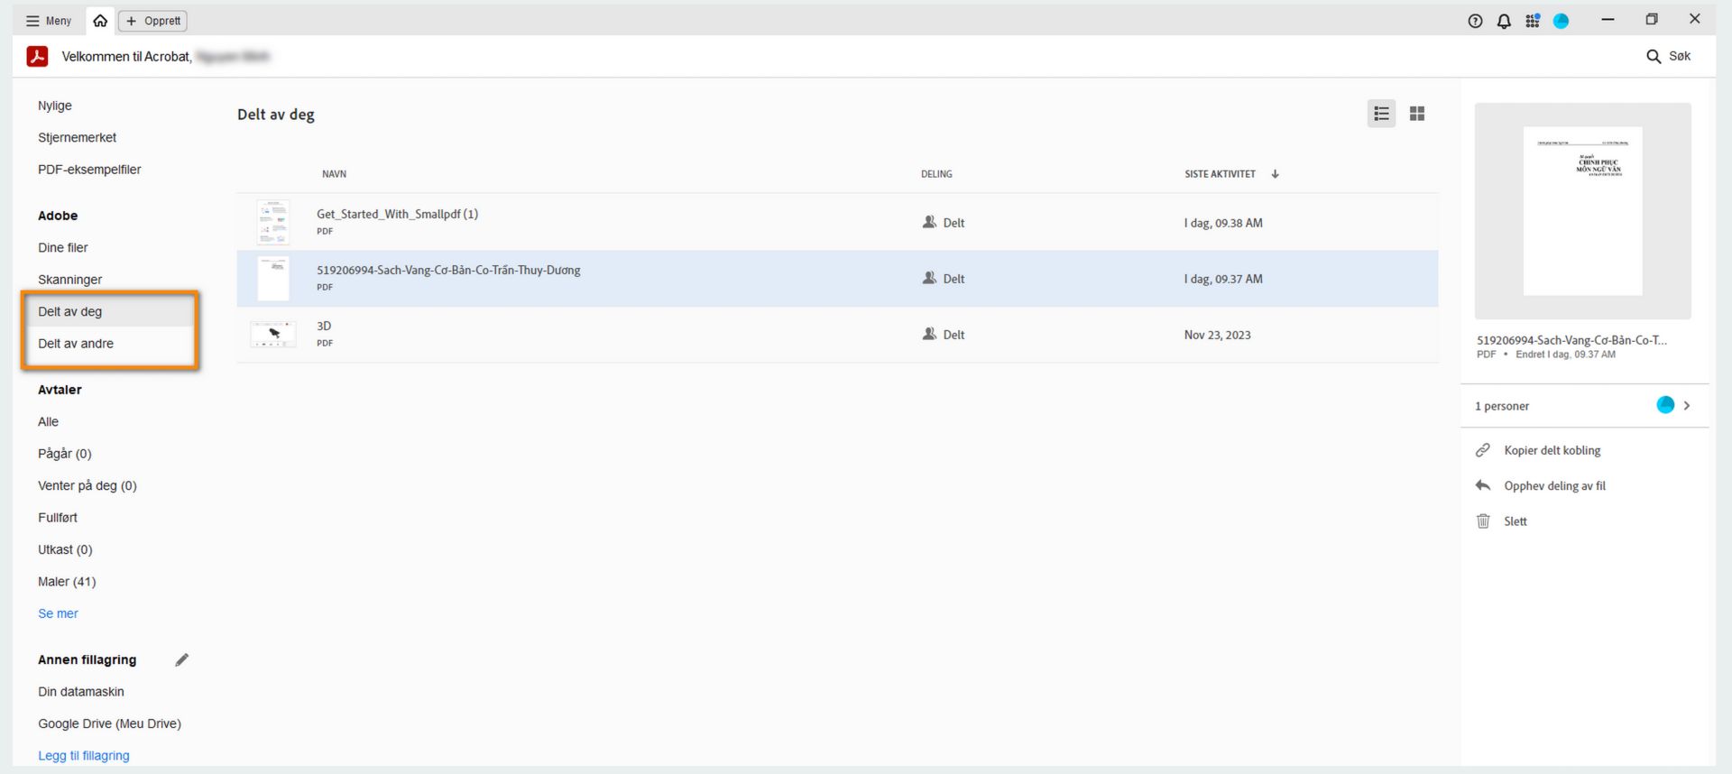This screenshot has height=774, width=1732.
Task: Open the apps grid icon
Action: [1533, 21]
